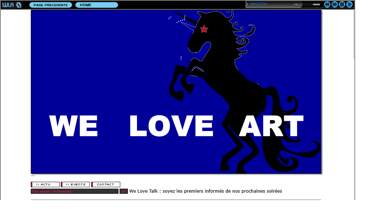Click the triangle arrow before MISS KITTIN
The image size is (371, 209).
[247, 4]
